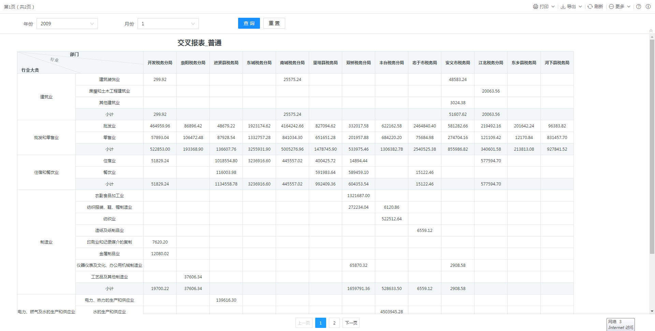Click the 下一页 next page button

click(x=351, y=323)
